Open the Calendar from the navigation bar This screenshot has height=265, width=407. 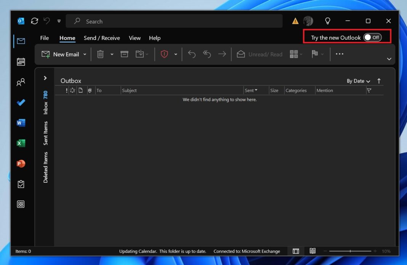click(x=21, y=61)
